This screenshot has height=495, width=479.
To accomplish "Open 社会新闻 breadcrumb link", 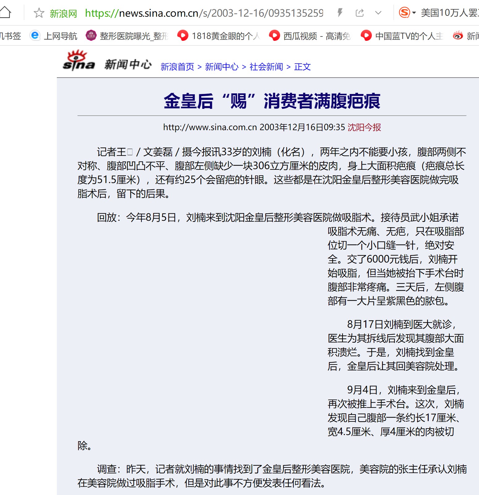I will pos(266,67).
